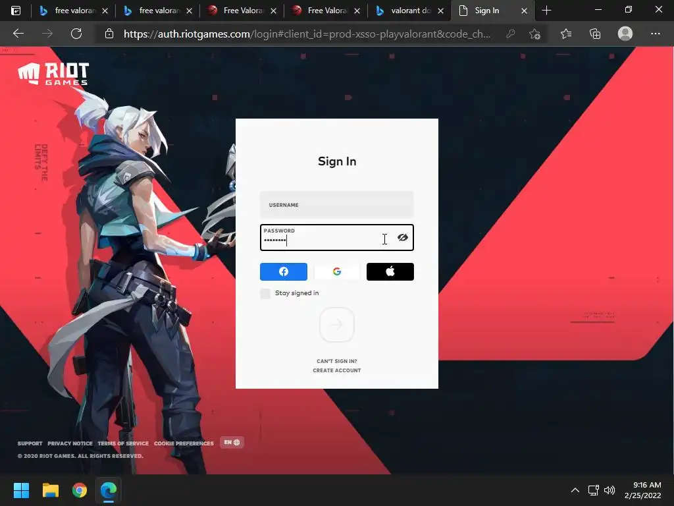The width and height of the screenshot is (674, 506).
Task: Close the valorant do tab
Action: point(440,11)
